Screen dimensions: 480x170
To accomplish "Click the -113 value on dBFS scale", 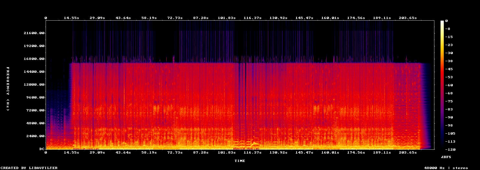I will coord(451,142).
